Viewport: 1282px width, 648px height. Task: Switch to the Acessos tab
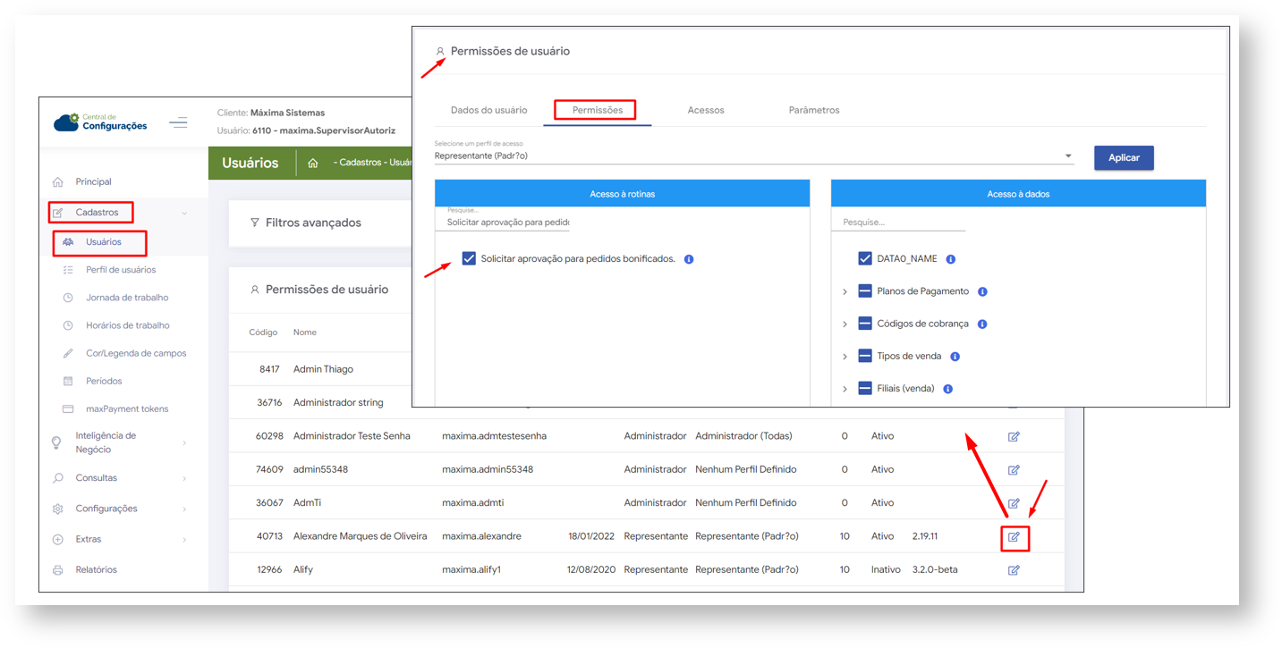click(705, 110)
